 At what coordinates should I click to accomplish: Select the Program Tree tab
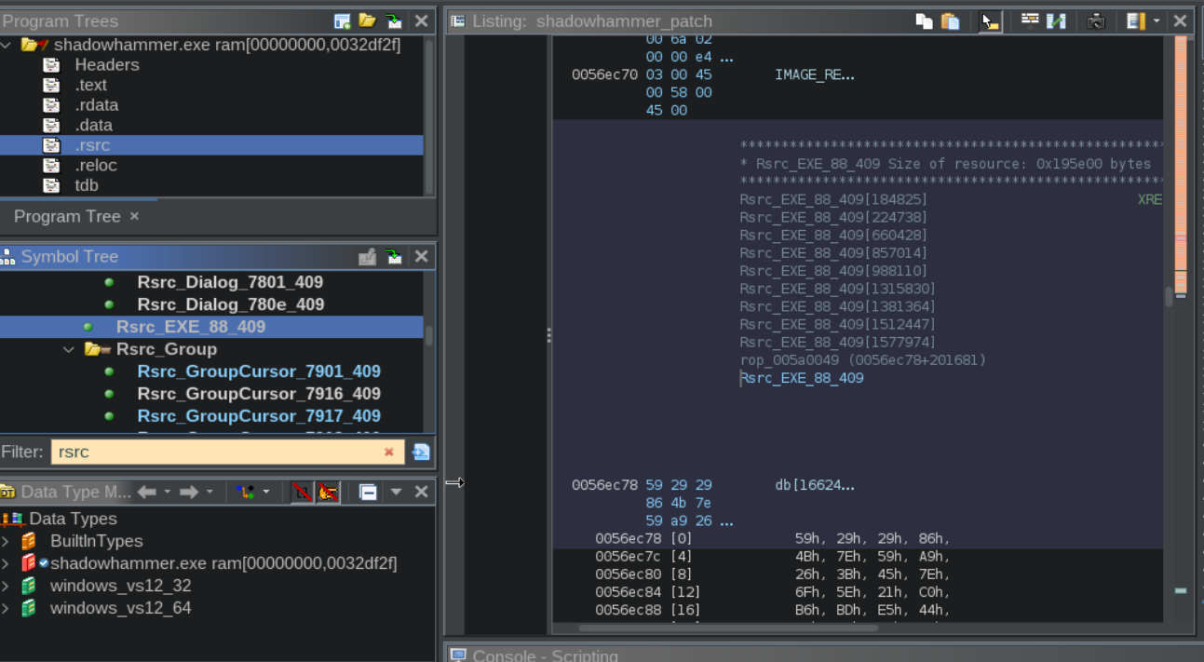tap(67, 216)
